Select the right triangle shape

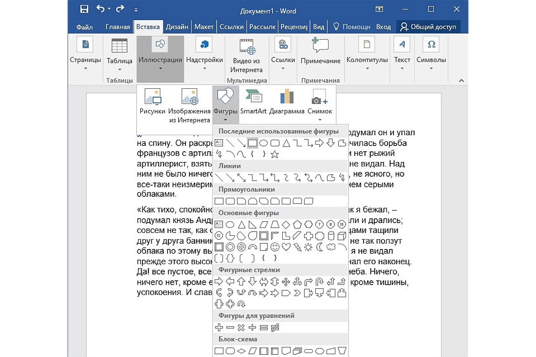[252, 224]
